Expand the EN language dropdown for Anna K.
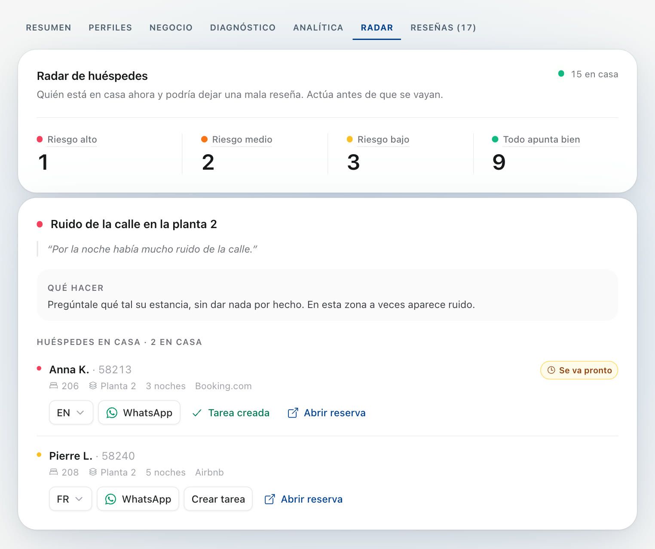This screenshot has height=549, width=655. point(71,413)
